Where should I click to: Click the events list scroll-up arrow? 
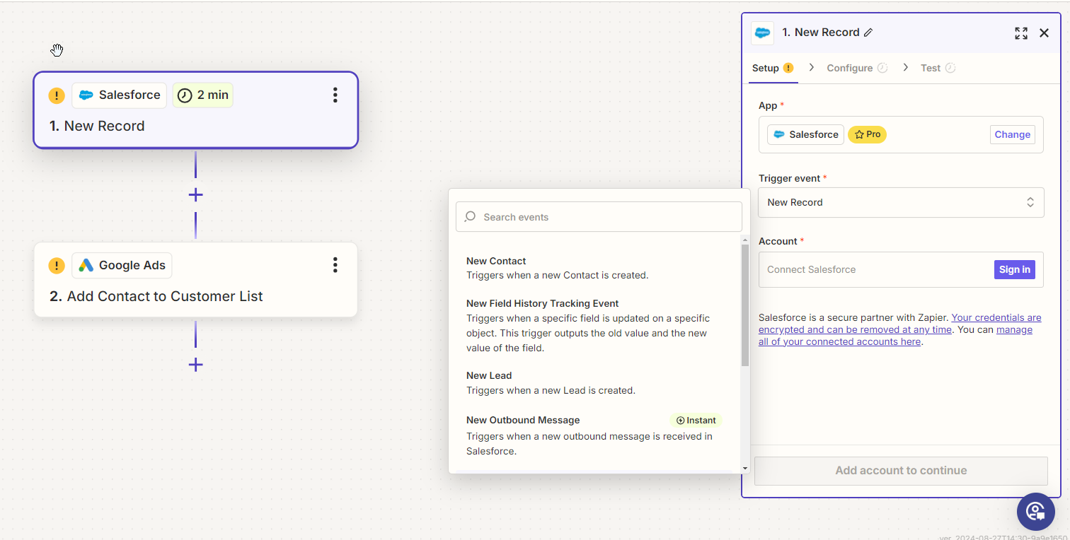(744, 240)
